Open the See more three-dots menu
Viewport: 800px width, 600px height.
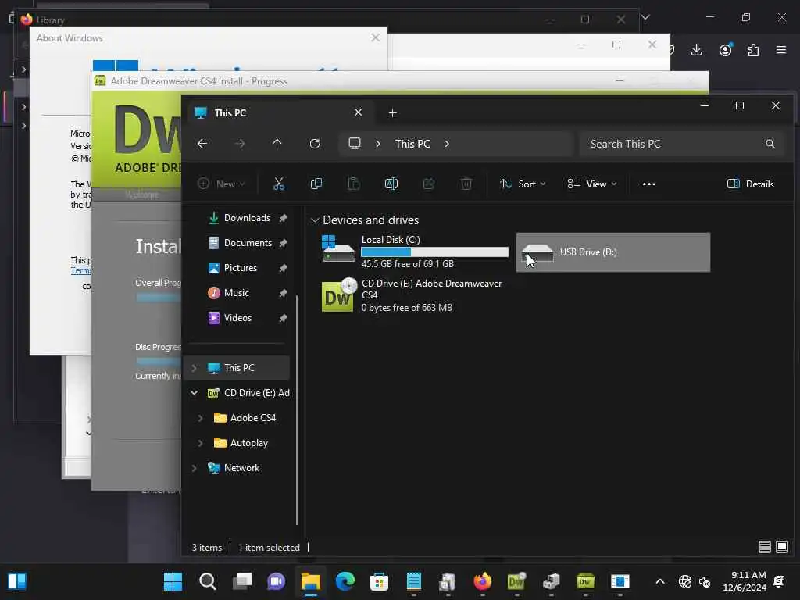[649, 184]
